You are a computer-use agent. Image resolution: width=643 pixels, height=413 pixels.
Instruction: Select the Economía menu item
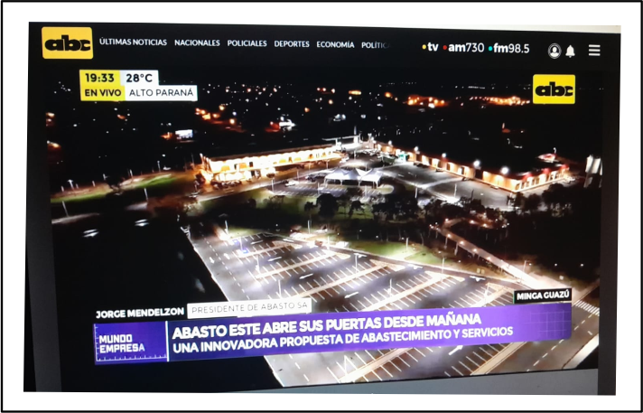[335, 45]
